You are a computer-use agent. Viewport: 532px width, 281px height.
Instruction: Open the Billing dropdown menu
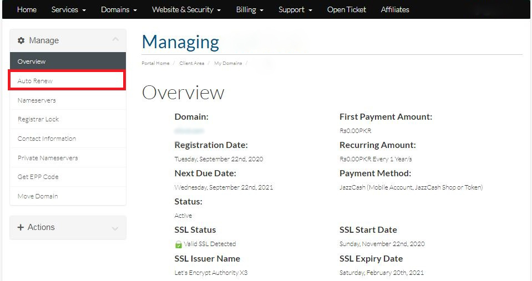click(x=250, y=9)
